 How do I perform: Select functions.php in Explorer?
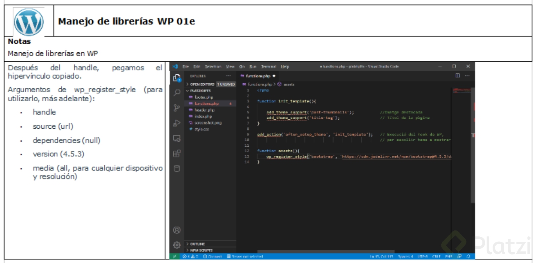[x=210, y=104]
